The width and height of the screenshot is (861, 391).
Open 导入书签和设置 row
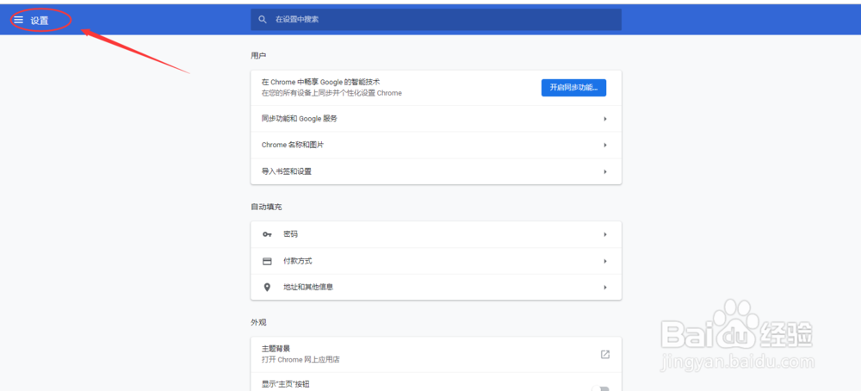point(436,171)
